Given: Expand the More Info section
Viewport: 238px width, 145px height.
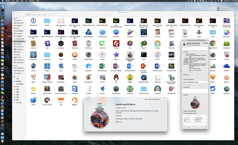Looking at the screenshot, I should [x=183, y=75].
